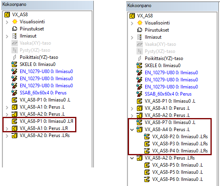Screen dimensions: 220x186
Task: Click the VX_AS8 root assembly icon in right panel
Action: click(132, 16)
